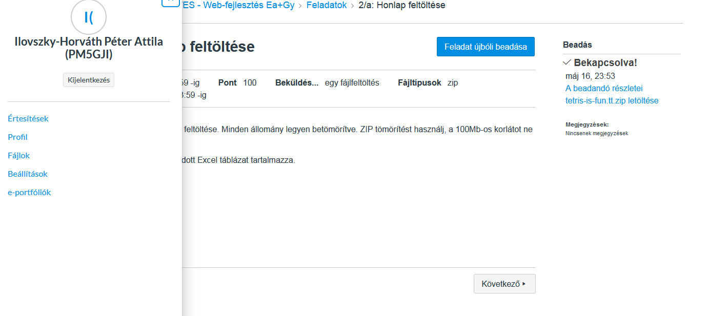Open Fájlok from the account menu
Screen dimensions: 707x316
(19, 156)
